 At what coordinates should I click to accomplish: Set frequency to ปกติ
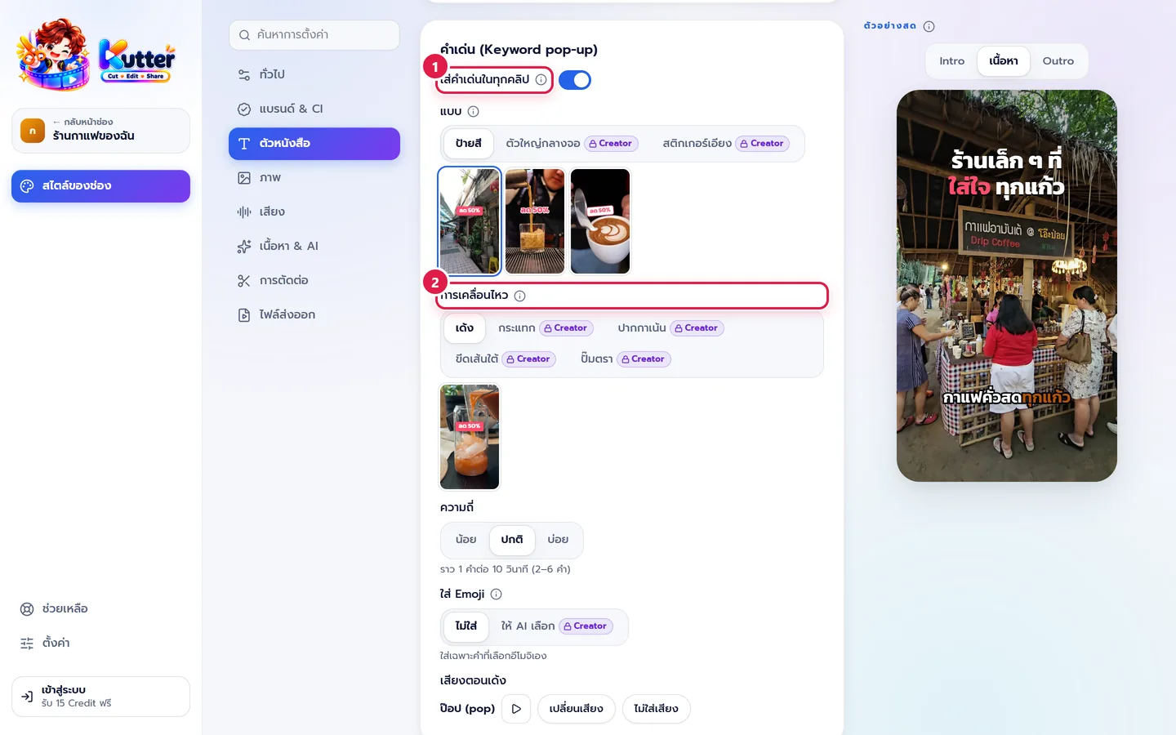coord(512,540)
